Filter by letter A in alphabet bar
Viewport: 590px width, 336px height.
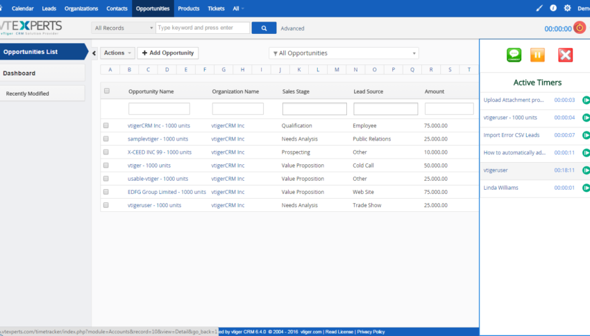110,69
